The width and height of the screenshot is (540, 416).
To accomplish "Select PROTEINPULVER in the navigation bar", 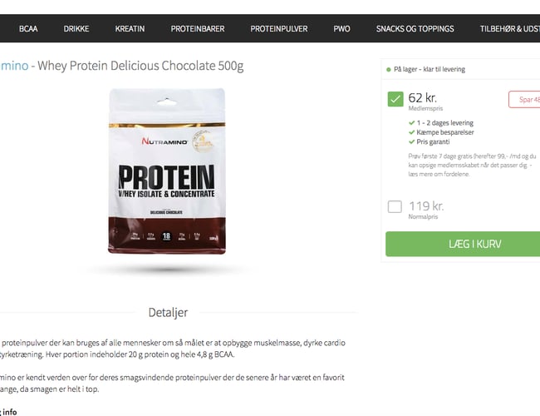I will pos(279,28).
